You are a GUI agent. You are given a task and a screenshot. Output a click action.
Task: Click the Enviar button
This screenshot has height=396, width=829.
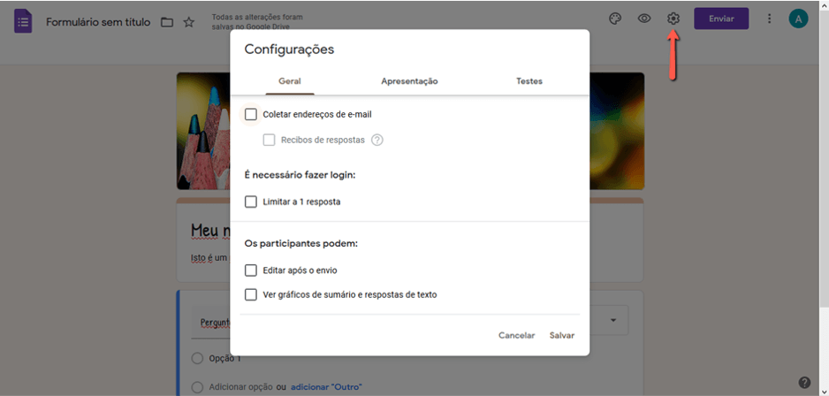tap(721, 19)
